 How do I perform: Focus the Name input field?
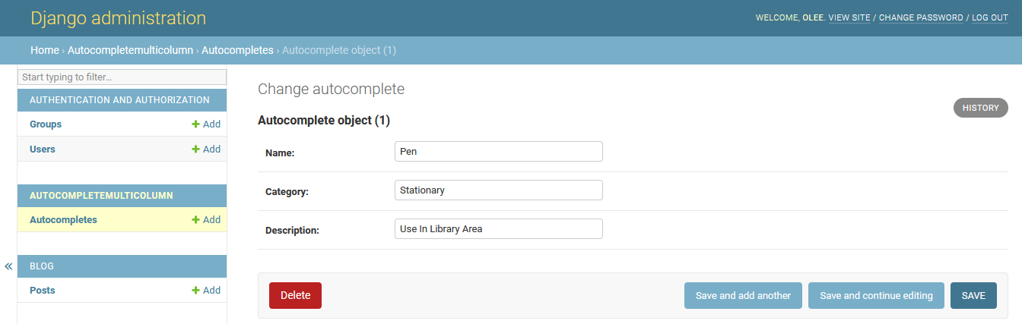[x=498, y=152]
